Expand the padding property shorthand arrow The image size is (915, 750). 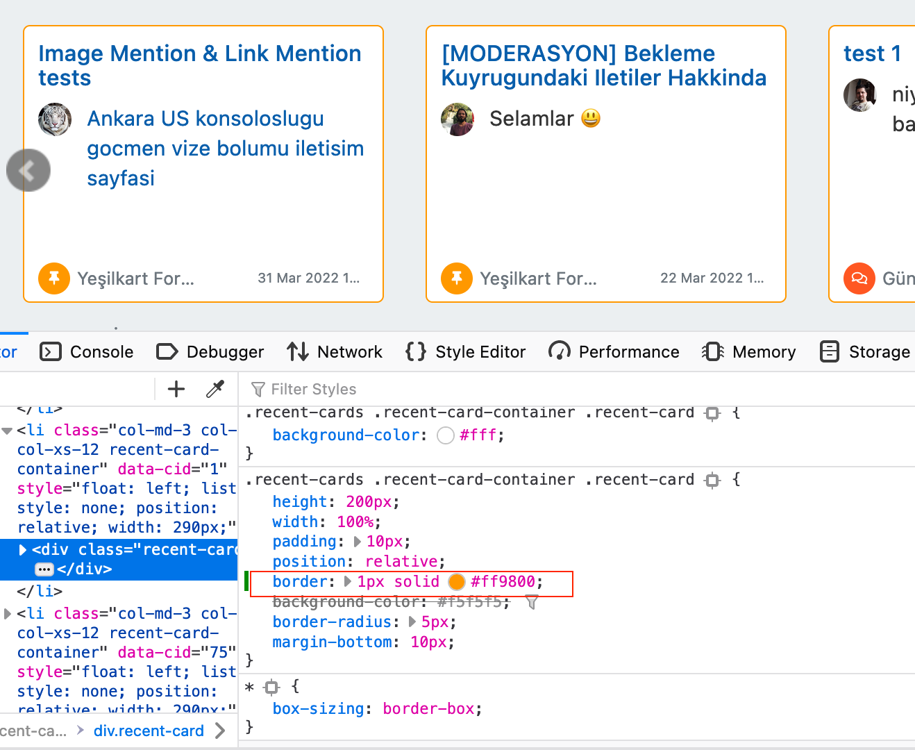(x=358, y=542)
